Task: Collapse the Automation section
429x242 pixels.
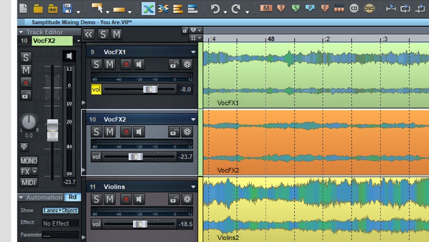Action: (x=21, y=197)
